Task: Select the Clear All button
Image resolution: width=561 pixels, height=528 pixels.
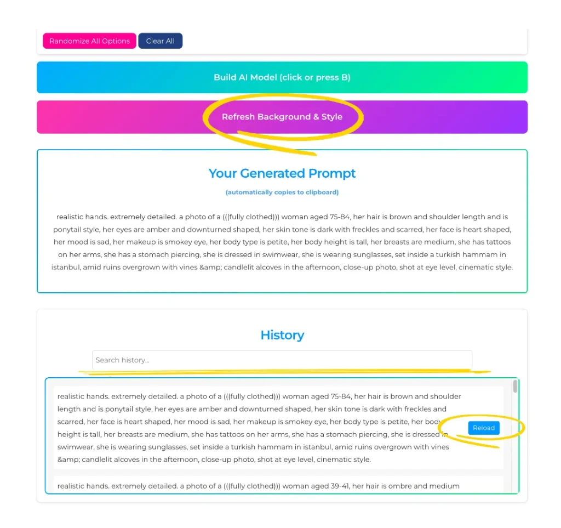Action: click(x=161, y=41)
